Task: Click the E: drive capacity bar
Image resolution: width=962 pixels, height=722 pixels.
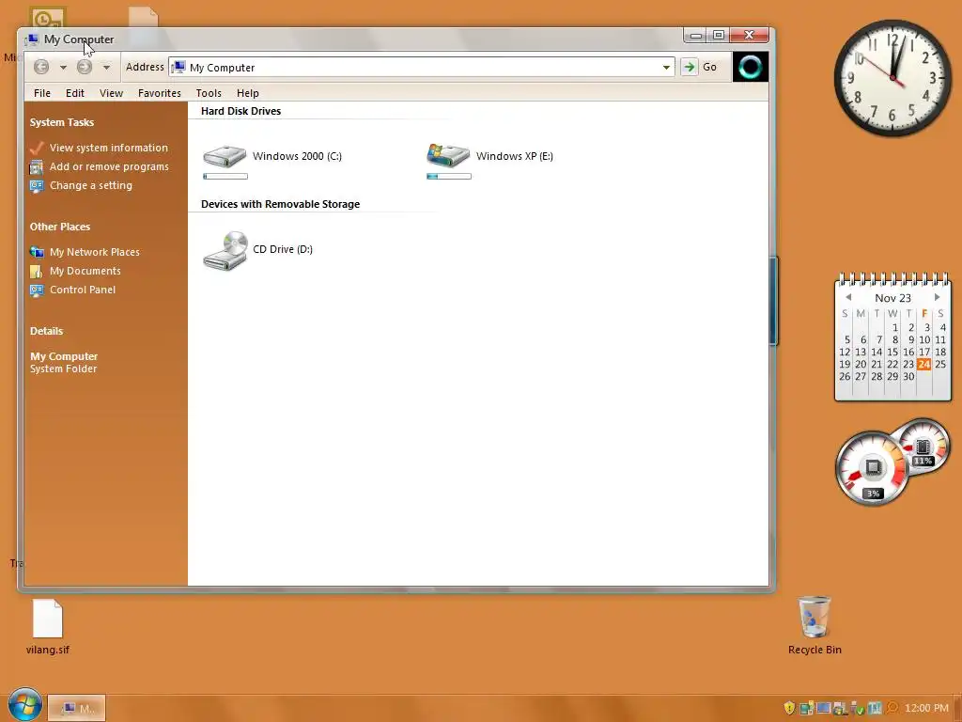Action: 448,177
